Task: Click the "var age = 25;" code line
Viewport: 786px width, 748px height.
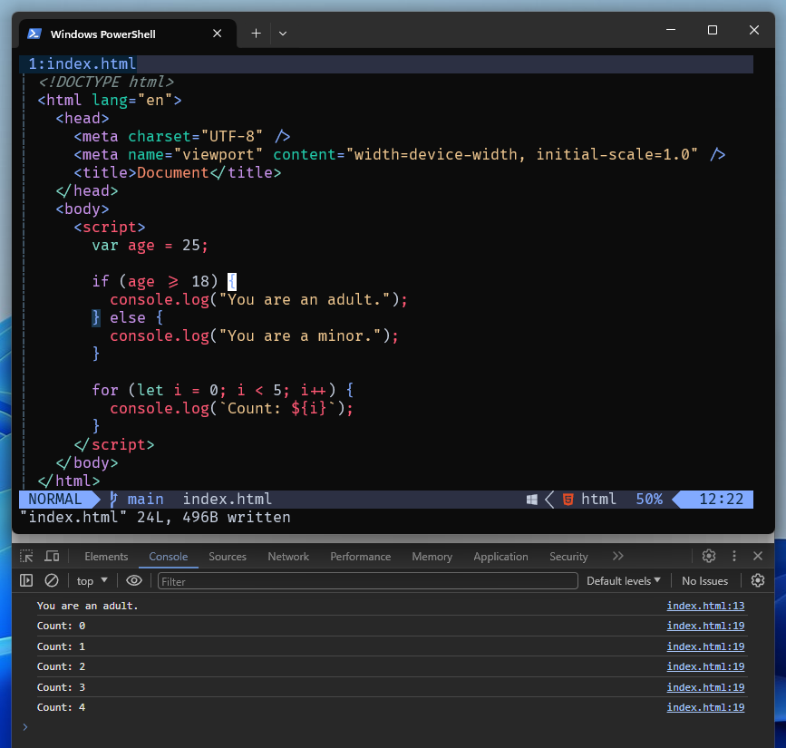Action: (150, 246)
